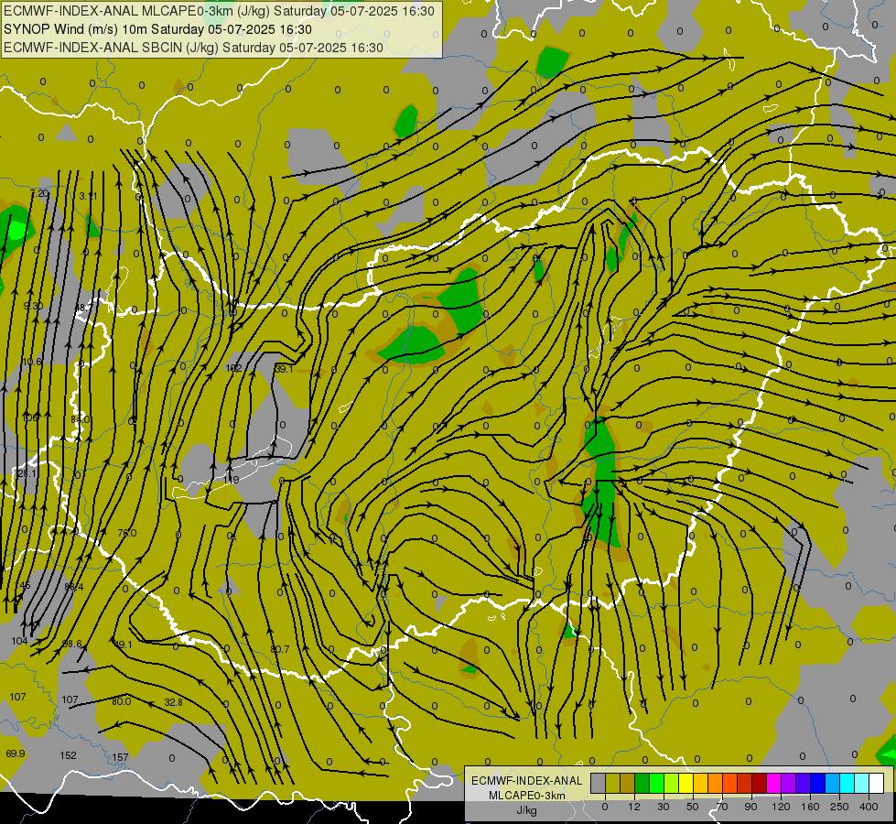
Task: Click the station value '84.0'
Action: tap(81, 419)
